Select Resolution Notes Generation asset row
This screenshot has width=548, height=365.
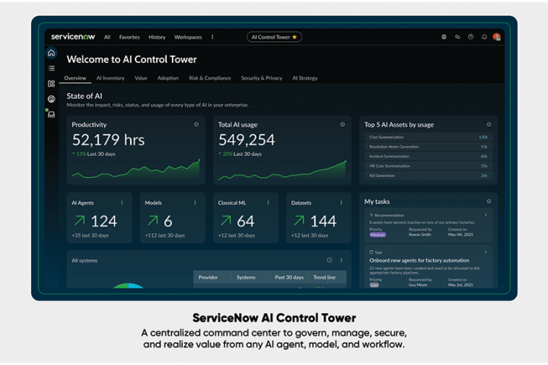pos(429,147)
